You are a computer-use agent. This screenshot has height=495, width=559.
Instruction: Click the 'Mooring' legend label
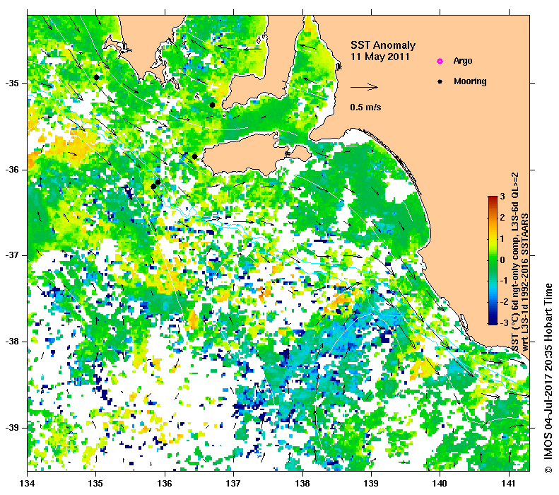tap(470, 81)
